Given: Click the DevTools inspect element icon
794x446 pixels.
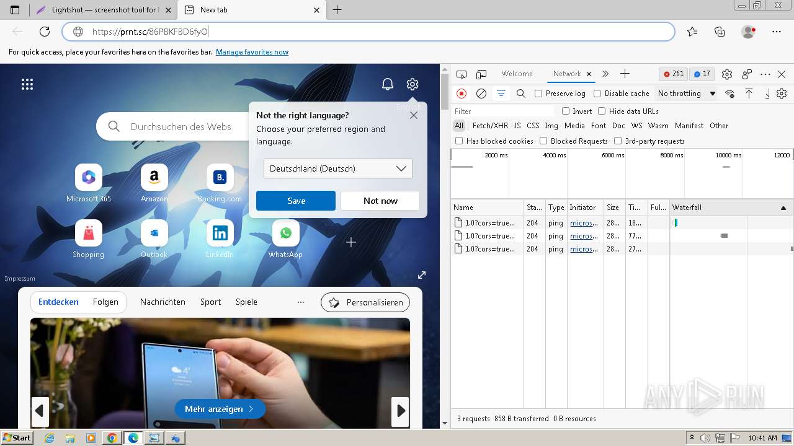Looking at the screenshot, I should point(461,74).
